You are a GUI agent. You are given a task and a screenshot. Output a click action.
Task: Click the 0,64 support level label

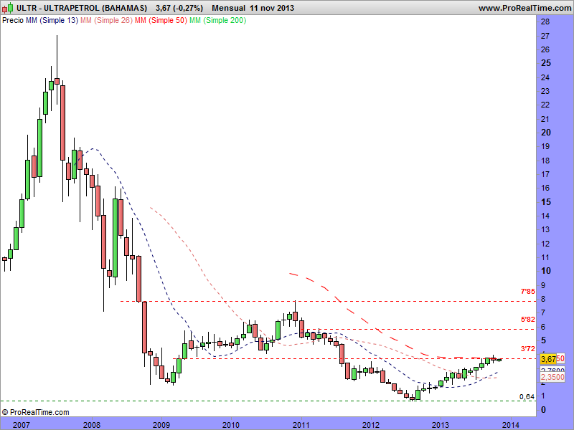coord(527,397)
